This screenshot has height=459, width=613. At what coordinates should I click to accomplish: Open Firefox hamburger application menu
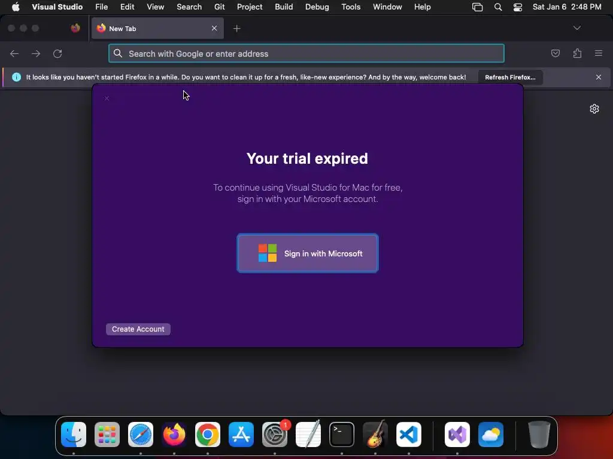(599, 53)
